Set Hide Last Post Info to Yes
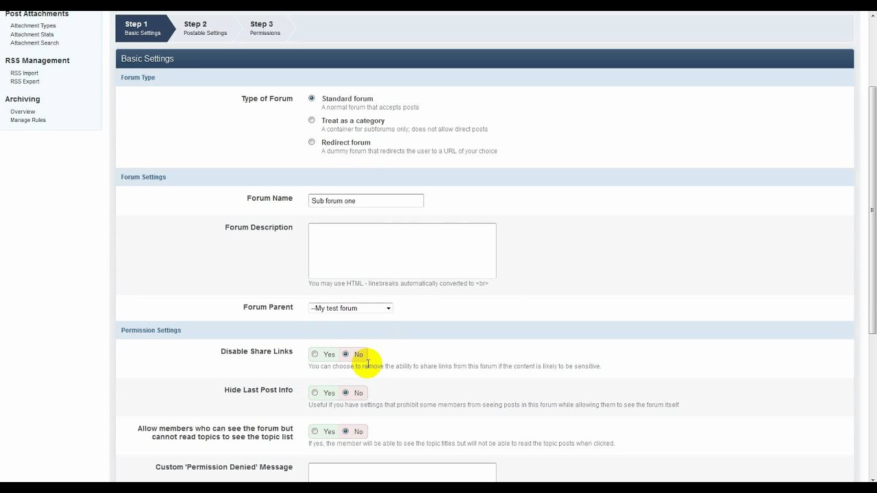 coord(315,393)
